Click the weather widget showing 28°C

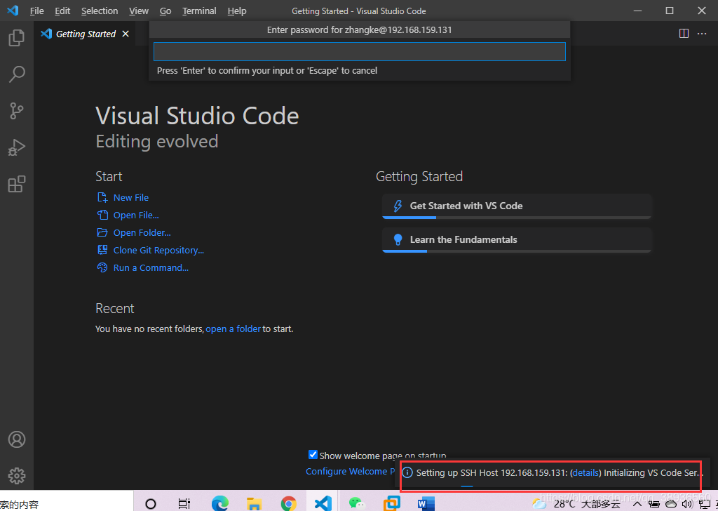pos(576,504)
